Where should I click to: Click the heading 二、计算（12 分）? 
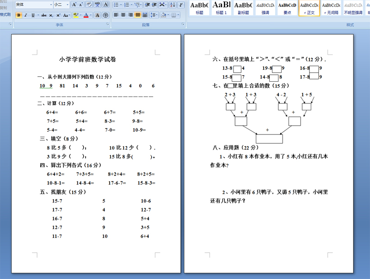tap(55, 103)
